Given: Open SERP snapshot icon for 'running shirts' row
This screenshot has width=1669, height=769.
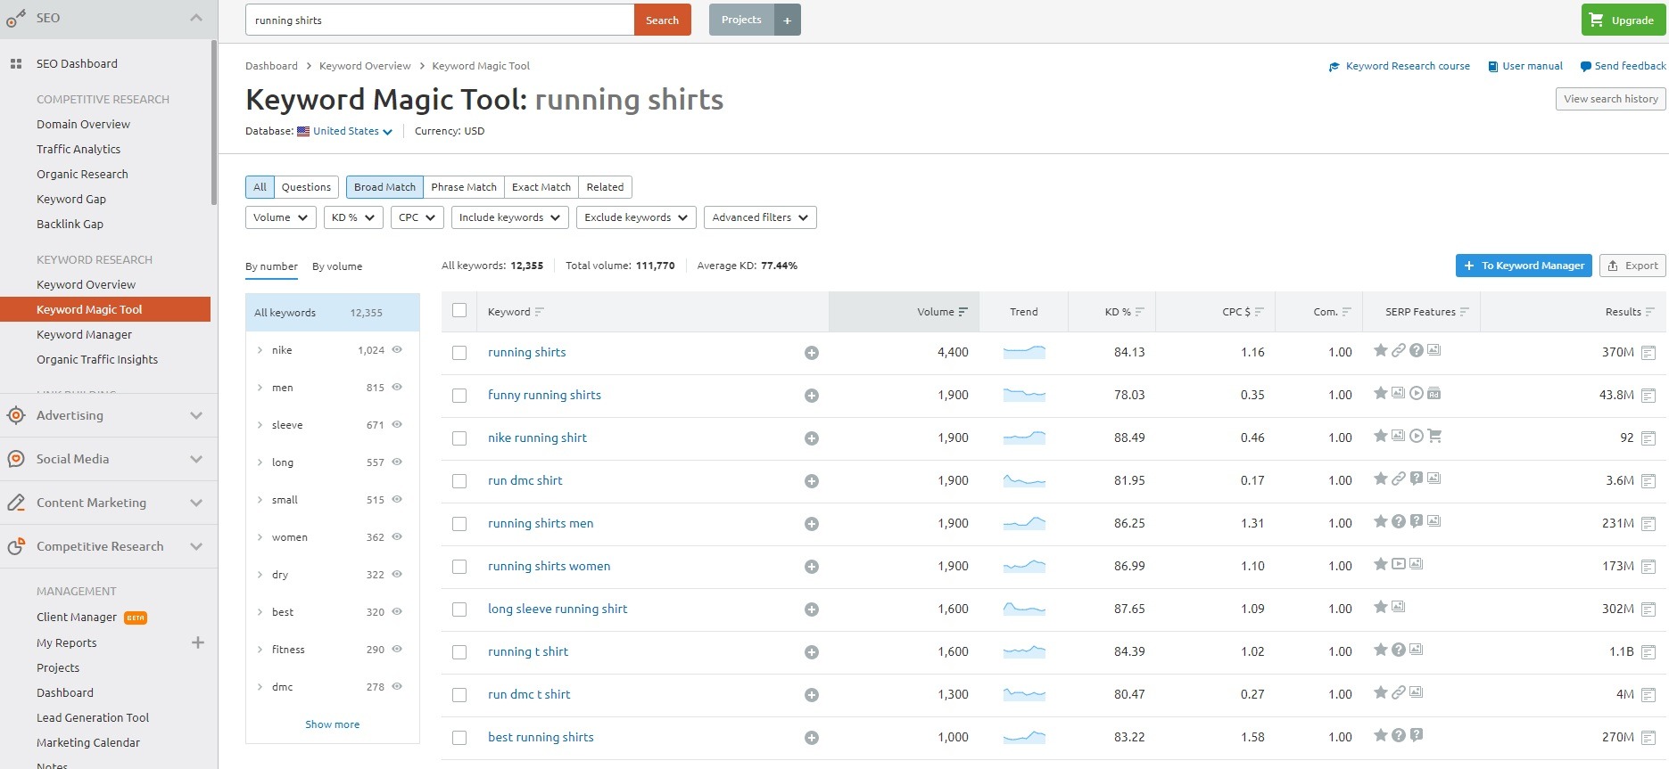Looking at the screenshot, I should 1648,353.
